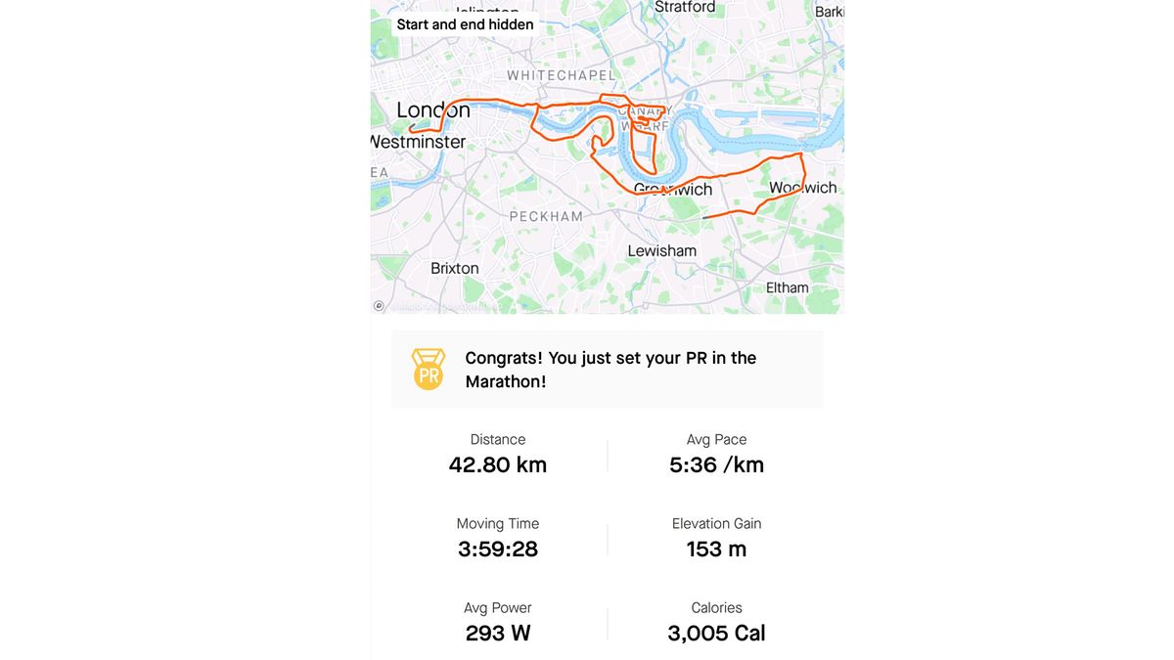1174x660 pixels.
Task: Select the Calories metric 3,005 Cal
Action: click(716, 633)
